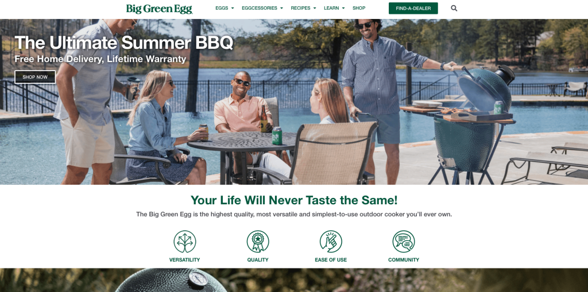Image resolution: width=588 pixels, height=292 pixels.
Task: Go home via Big Green Egg logo
Action: [x=160, y=9]
